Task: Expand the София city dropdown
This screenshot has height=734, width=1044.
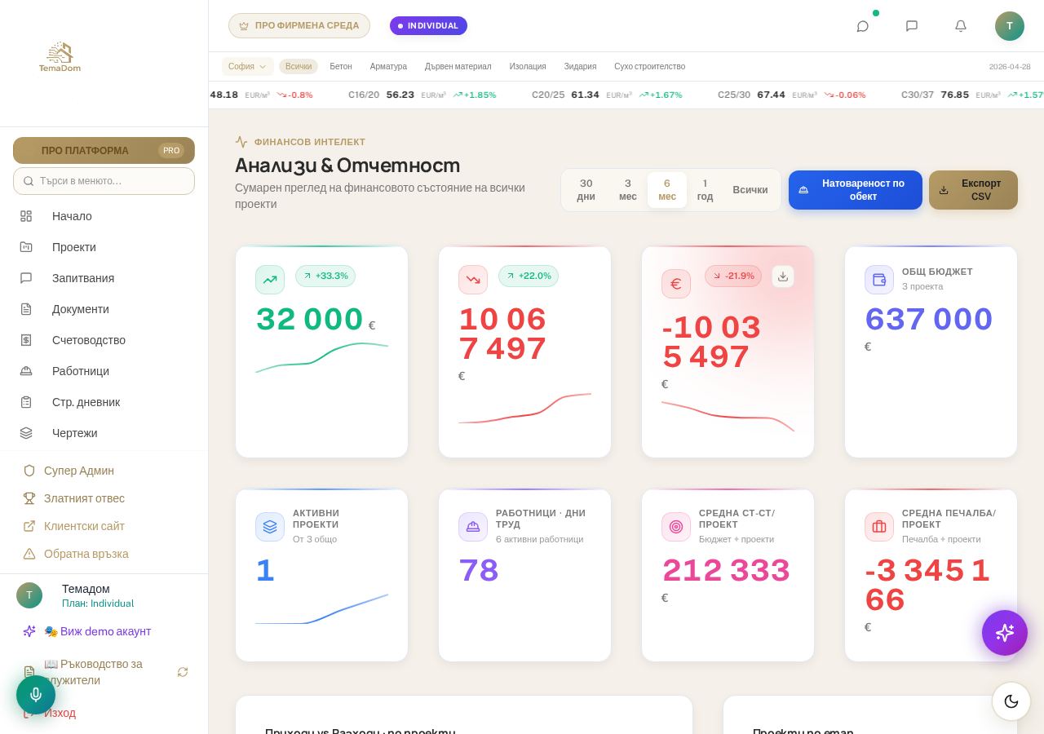Action: (248, 66)
